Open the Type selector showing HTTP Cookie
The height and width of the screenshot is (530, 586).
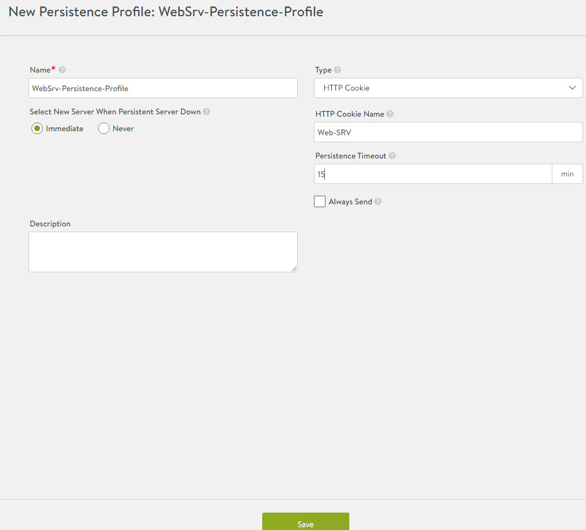(x=447, y=88)
